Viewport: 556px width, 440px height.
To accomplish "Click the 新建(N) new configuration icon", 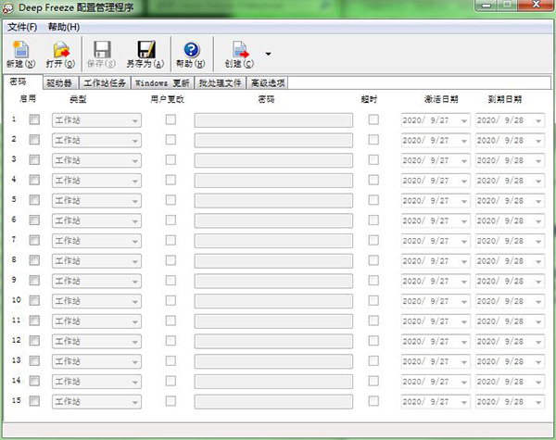I will [x=21, y=55].
